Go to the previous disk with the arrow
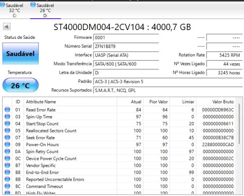 7,27
